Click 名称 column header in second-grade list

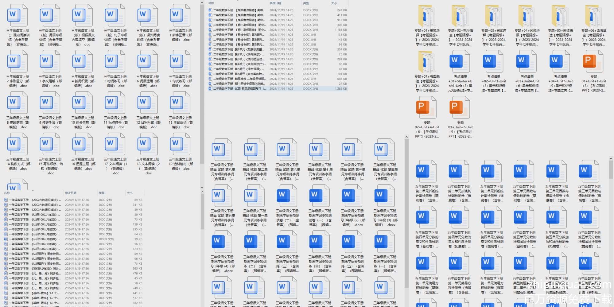[x=211, y=3]
